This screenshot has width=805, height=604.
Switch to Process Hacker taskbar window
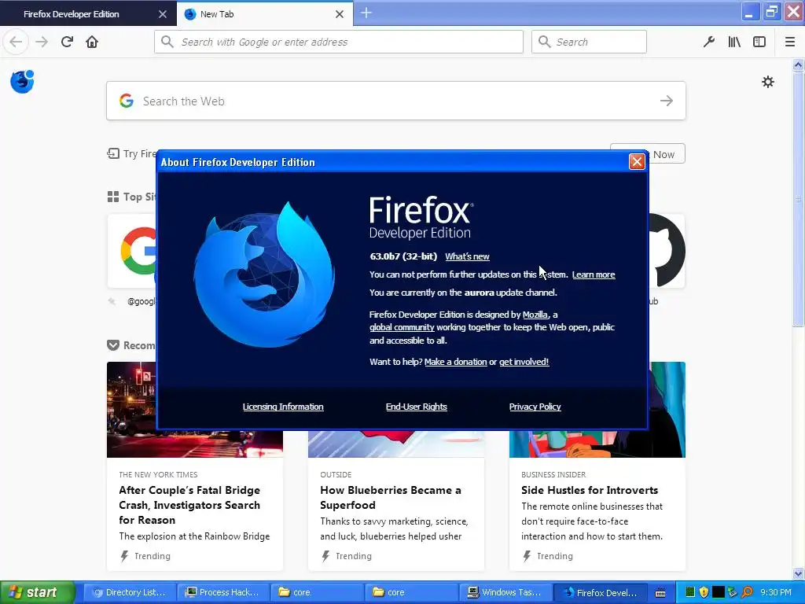pos(223,592)
